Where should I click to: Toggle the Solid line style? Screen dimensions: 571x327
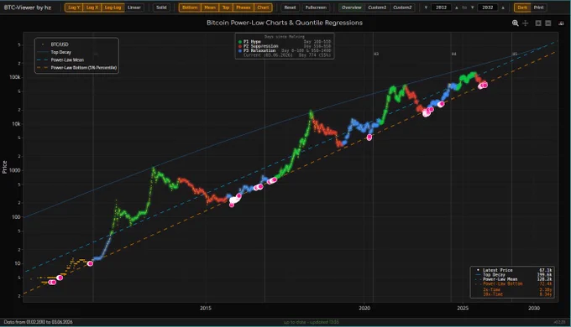click(161, 8)
